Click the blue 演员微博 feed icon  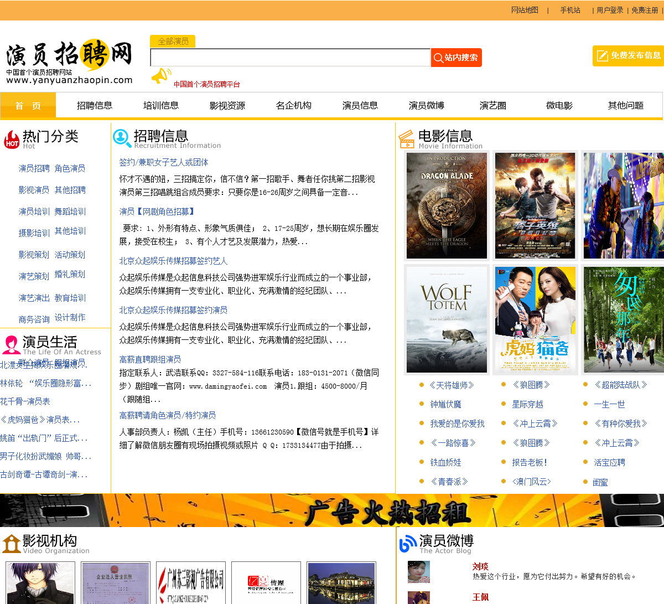click(x=408, y=544)
